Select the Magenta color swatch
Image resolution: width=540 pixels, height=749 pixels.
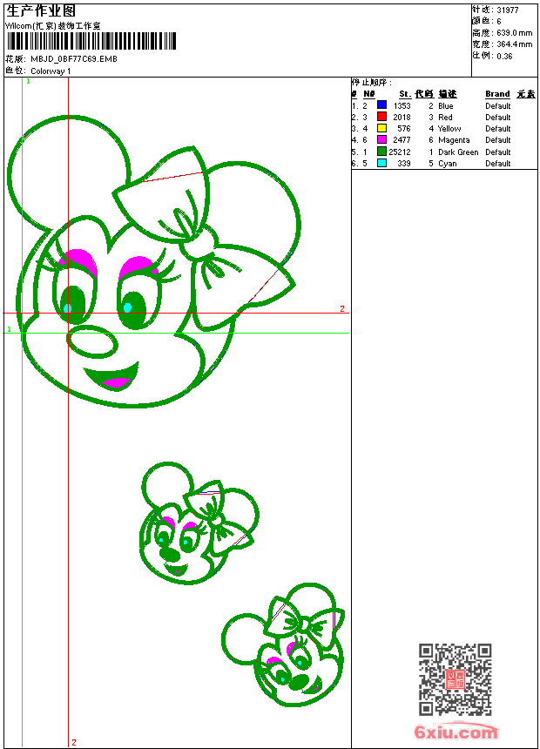[381, 139]
